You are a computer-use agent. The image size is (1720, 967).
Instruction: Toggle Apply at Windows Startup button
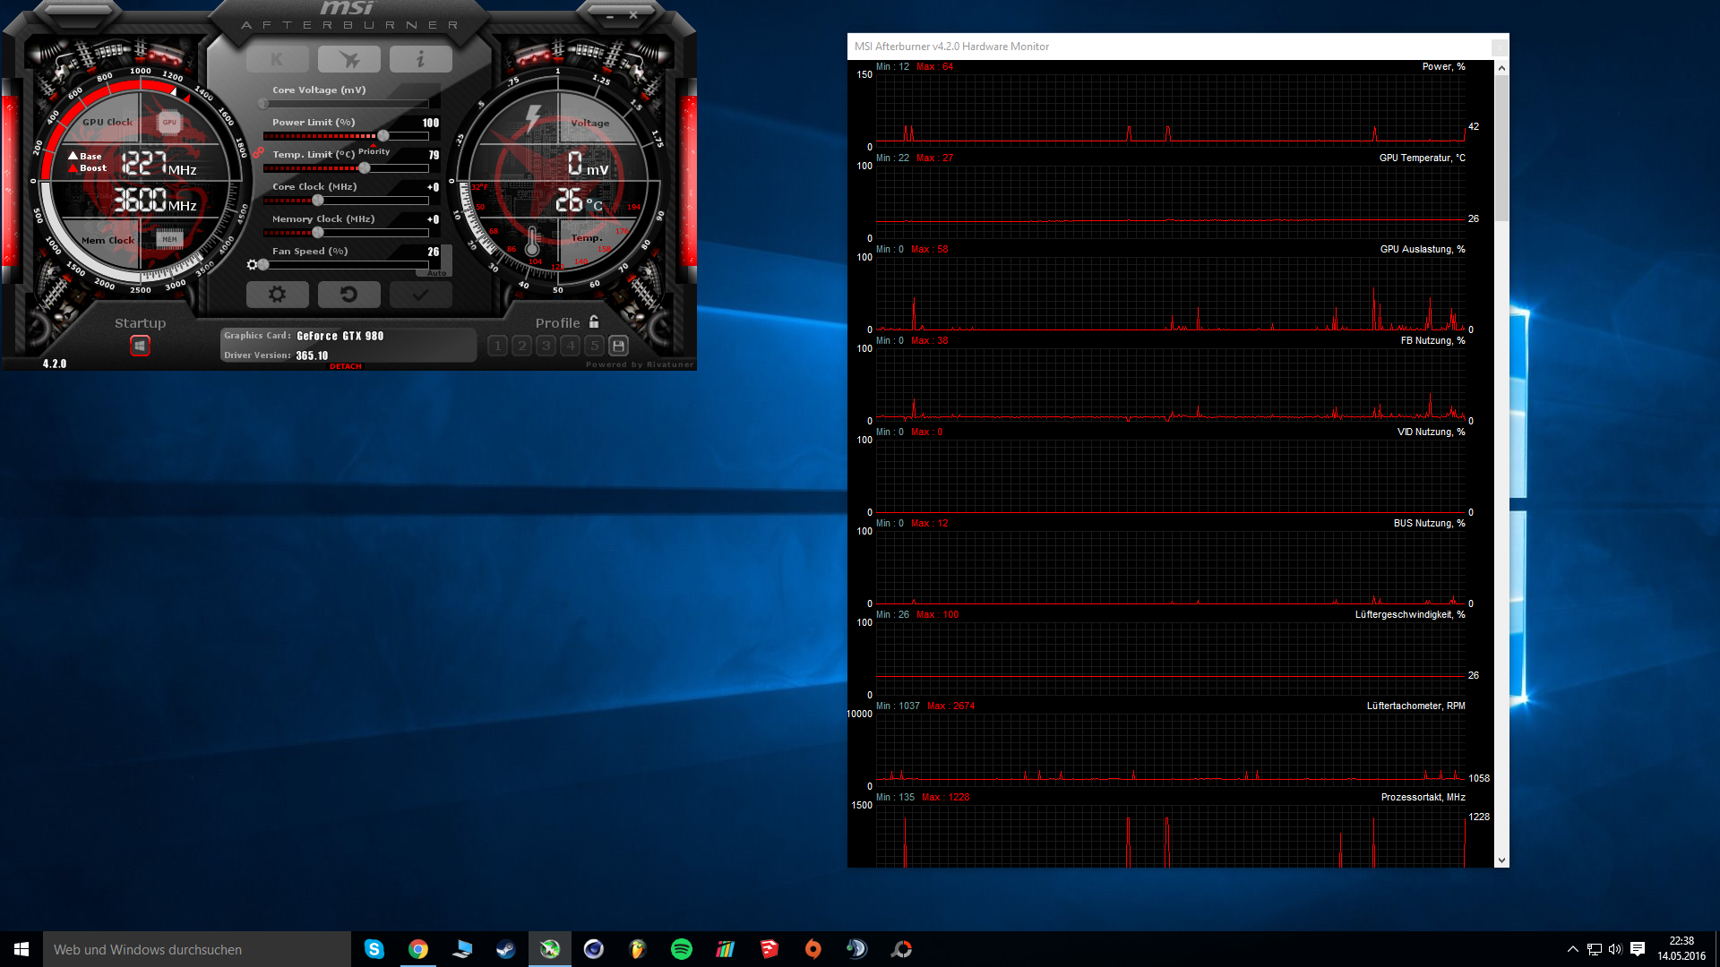[140, 346]
